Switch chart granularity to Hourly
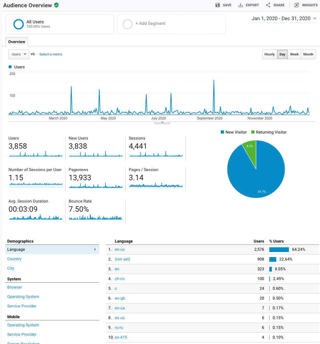The height and width of the screenshot is (344, 320). [269, 54]
